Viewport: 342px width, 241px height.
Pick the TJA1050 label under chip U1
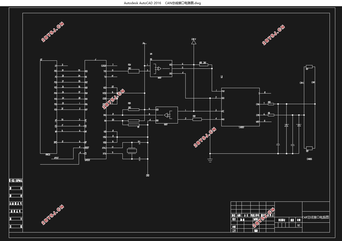[241, 127]
